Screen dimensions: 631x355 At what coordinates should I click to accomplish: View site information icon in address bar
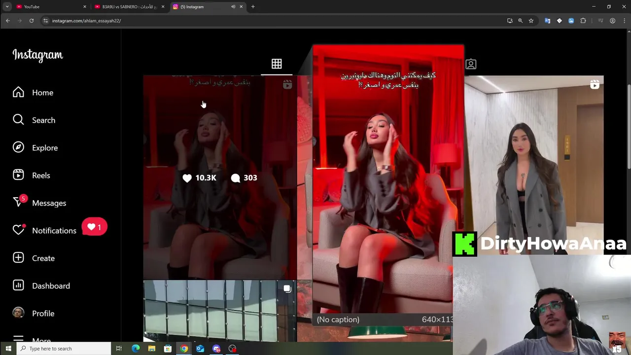[45, 21]
